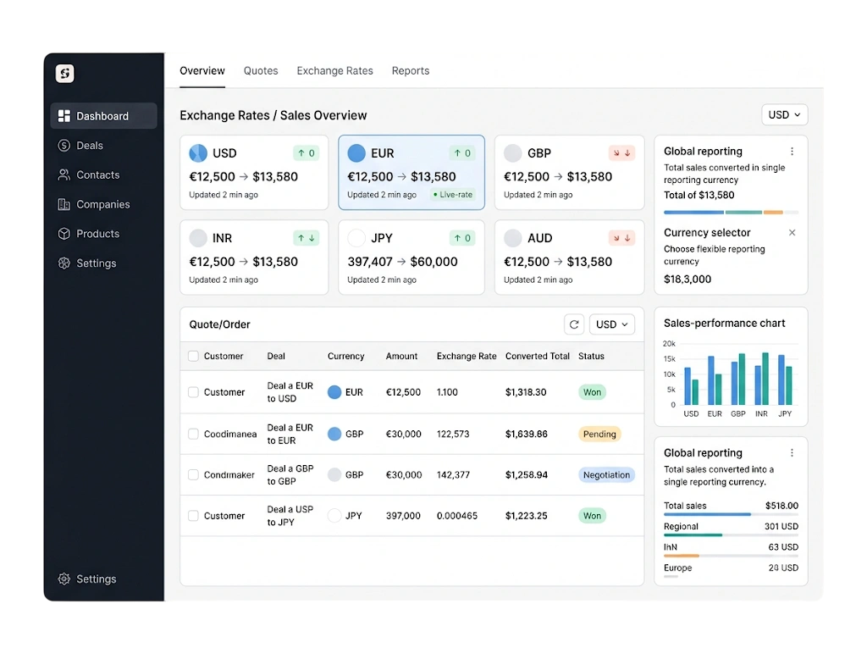Viewport: 867px width, 648px height.
Task: Select the highlighted EUR exchange rate card
Action: 411,172
